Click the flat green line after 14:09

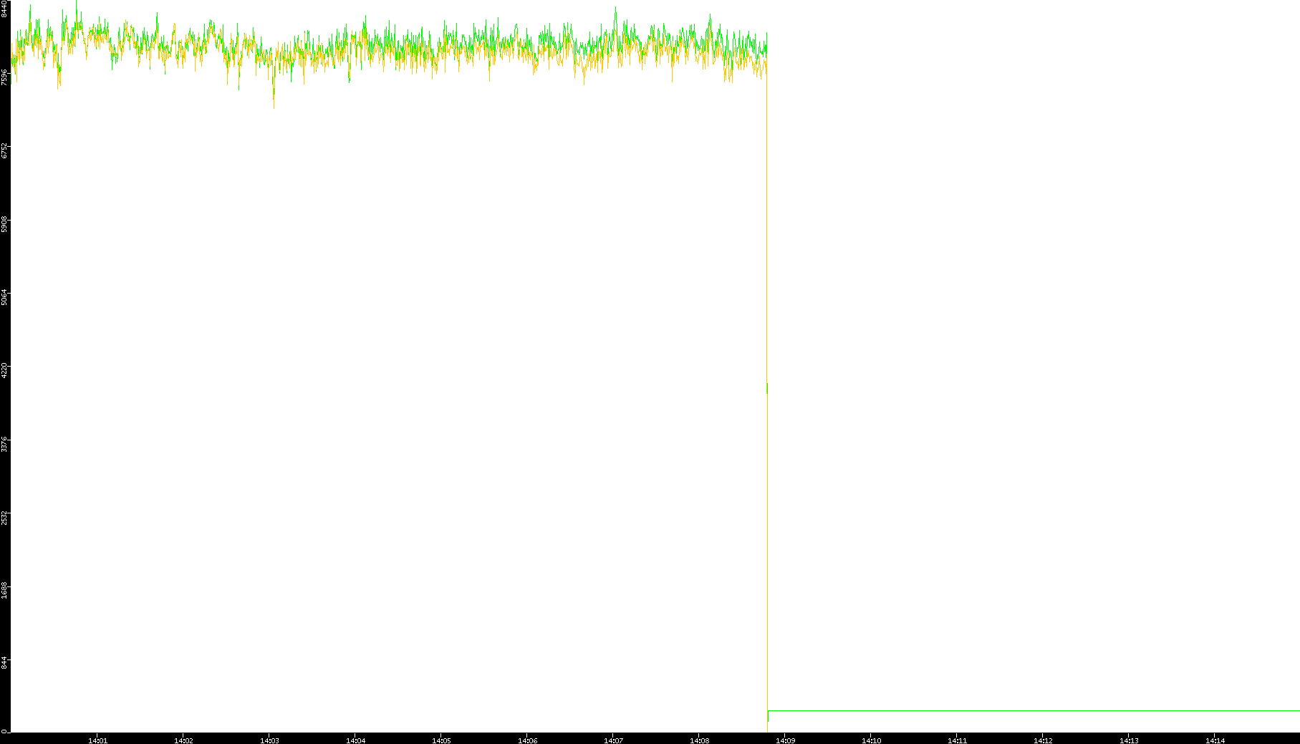[1034, 711]
